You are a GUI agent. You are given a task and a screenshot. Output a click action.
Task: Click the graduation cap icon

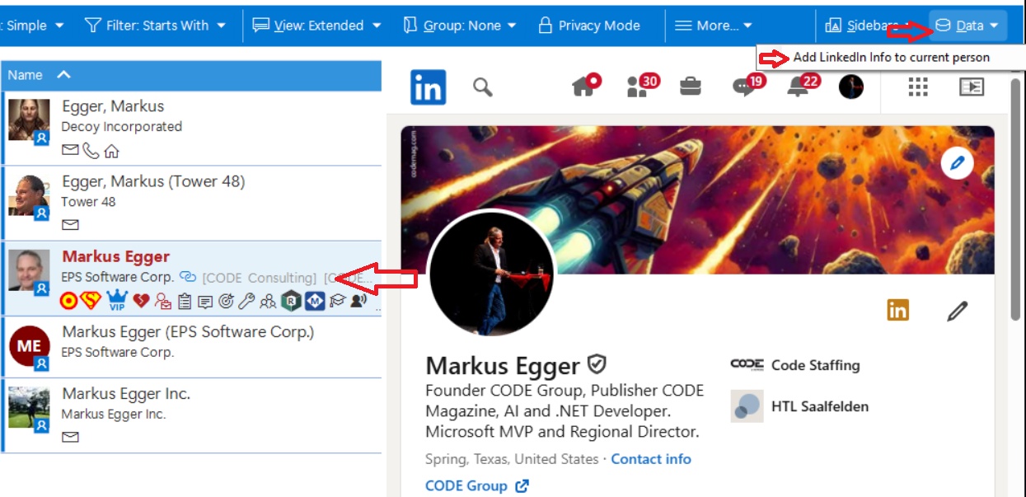[336, 302]
